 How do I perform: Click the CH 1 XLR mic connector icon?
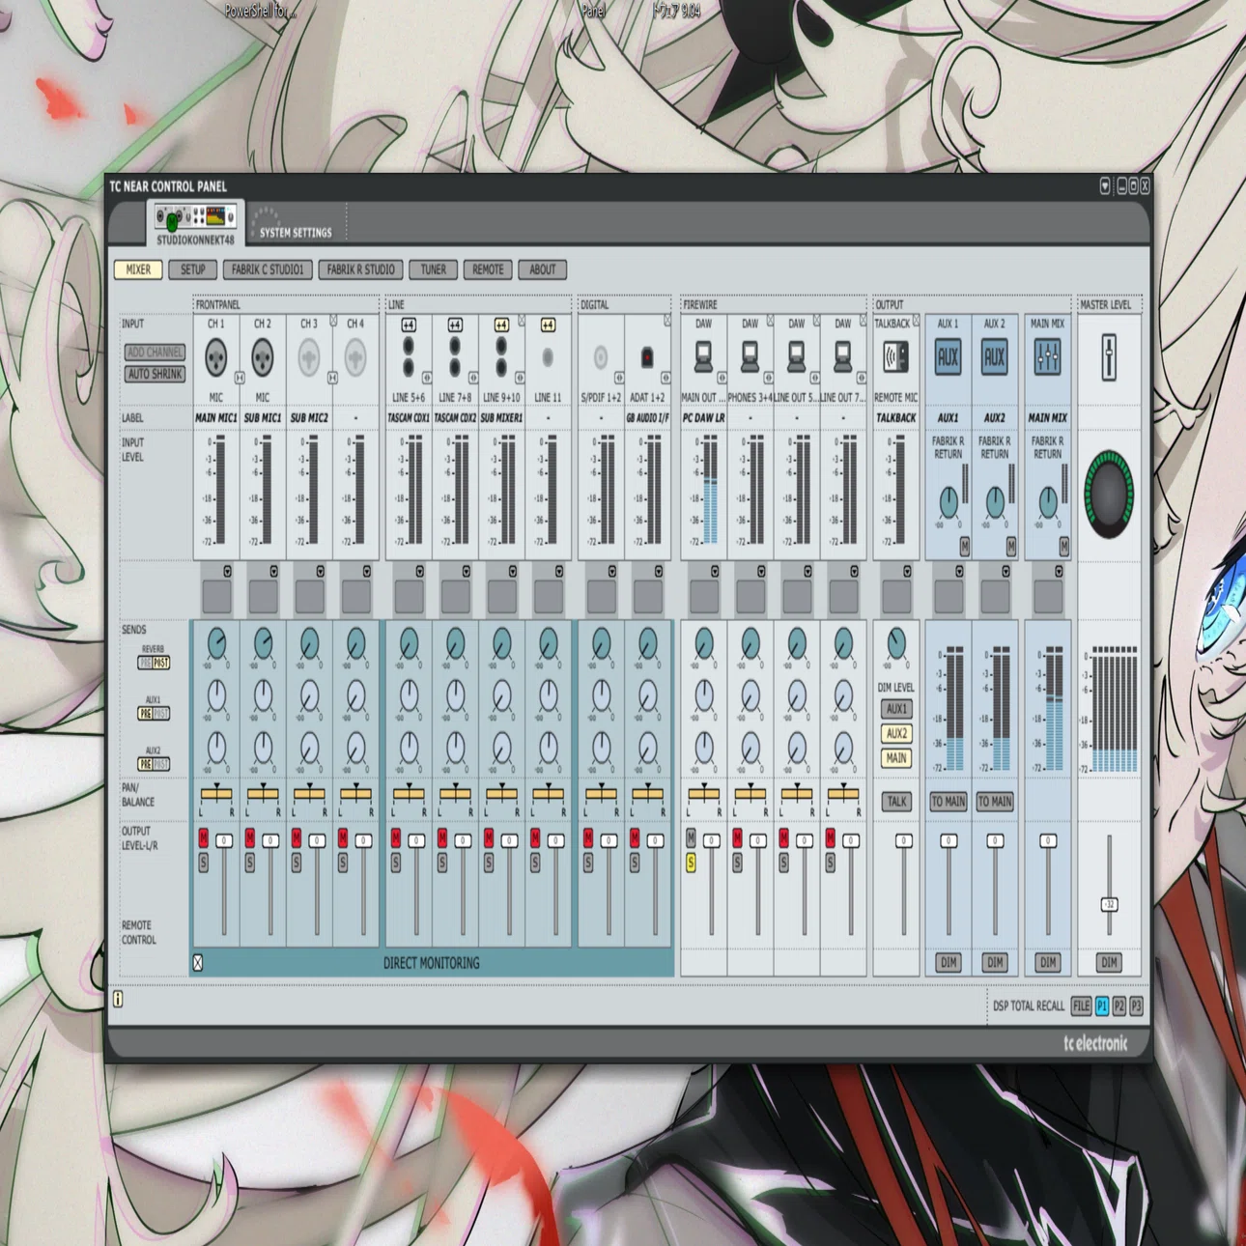point(216,358)
